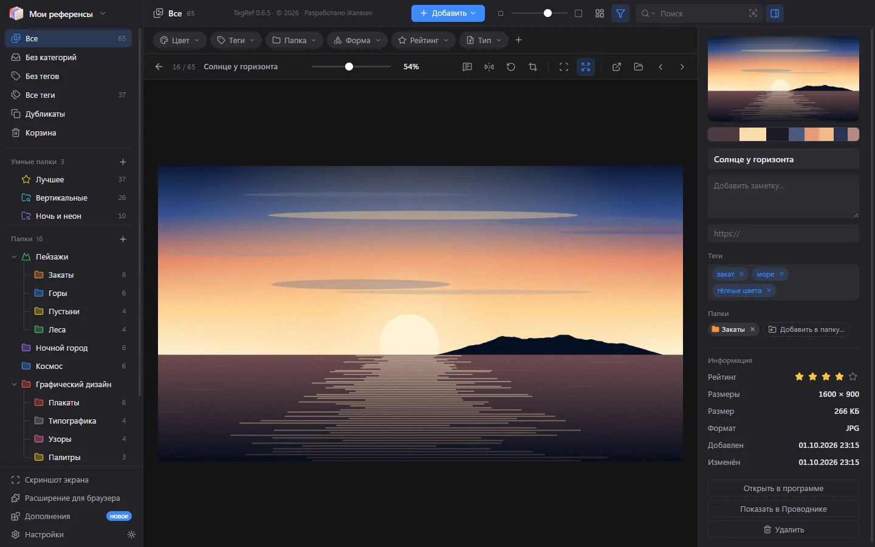Open the Рейтинг filter dropdown

[424, 40]
